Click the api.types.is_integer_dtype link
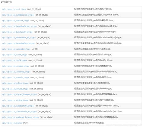This screenshot has width=143, height=127. click(16, 66)
